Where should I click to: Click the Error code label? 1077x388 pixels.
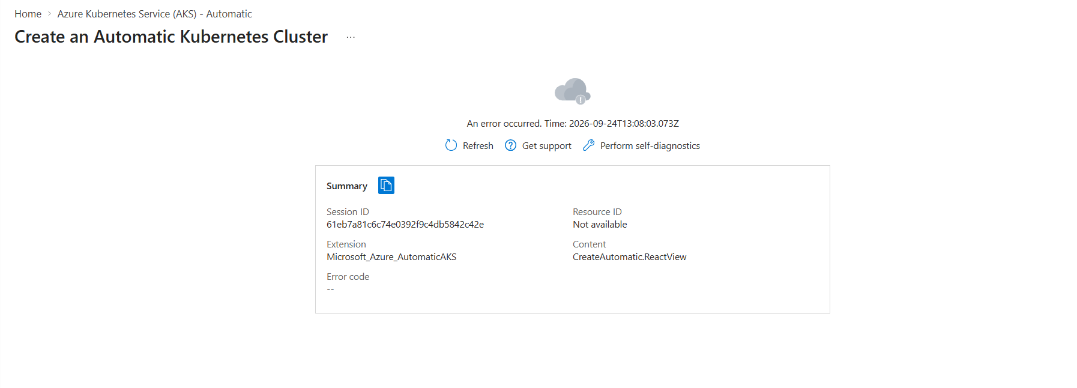pyautogui.click(x=348, y=277)
